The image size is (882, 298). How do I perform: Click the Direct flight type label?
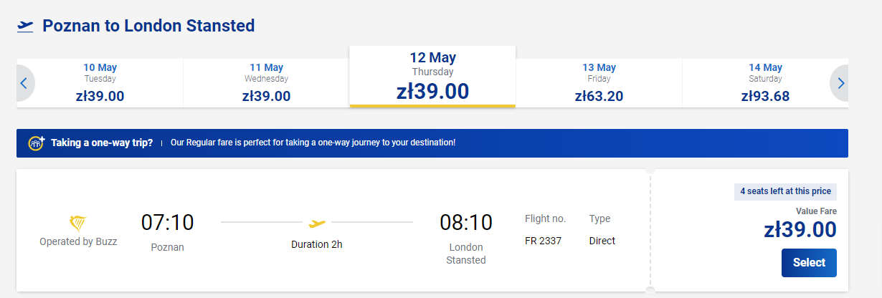(602, 241)
